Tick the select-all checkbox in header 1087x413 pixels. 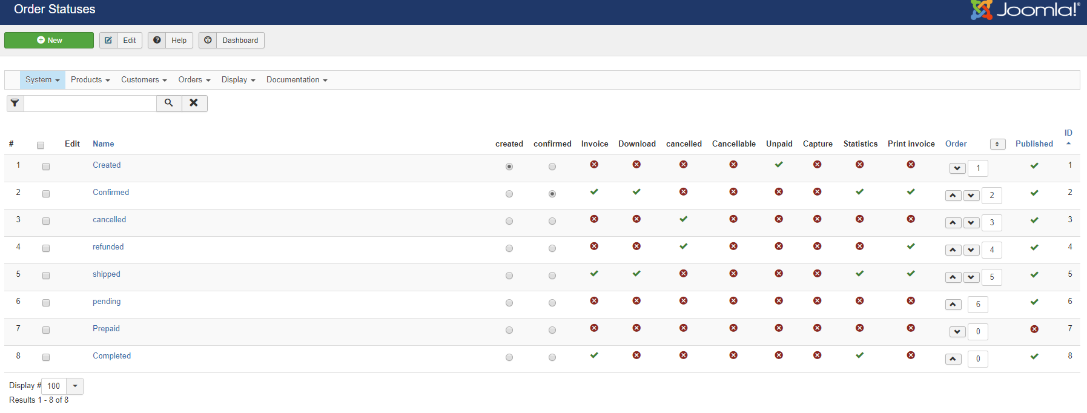click(41, 145)
